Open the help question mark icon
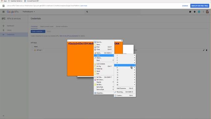This screenshot has height=119, width=211. [x=195, y=12]
